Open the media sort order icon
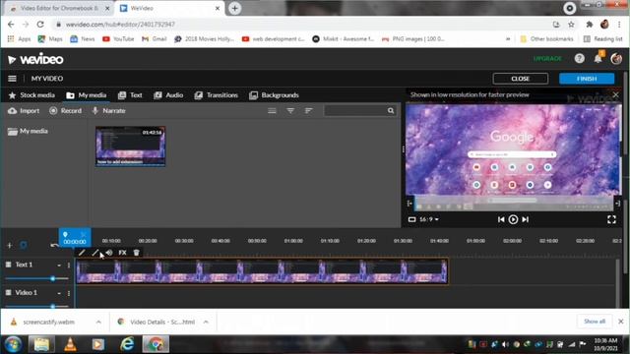Image resolution: width=630 pixels, height=354 pixels. tap(308, 111)
